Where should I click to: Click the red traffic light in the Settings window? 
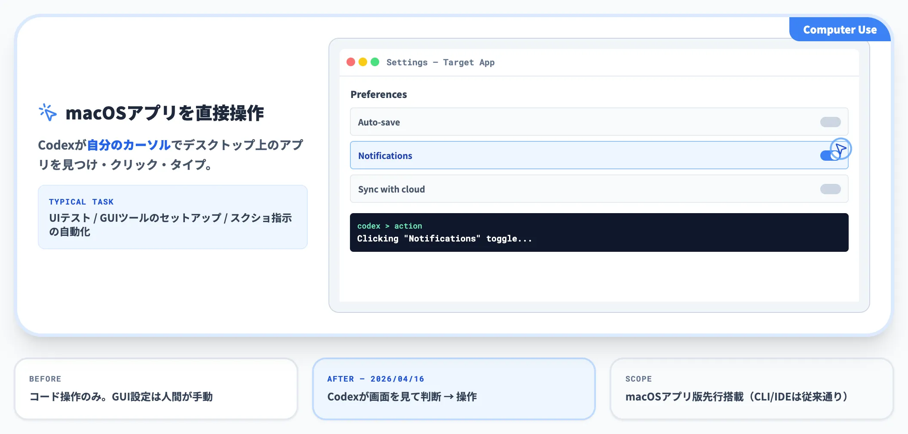(351, 62)
